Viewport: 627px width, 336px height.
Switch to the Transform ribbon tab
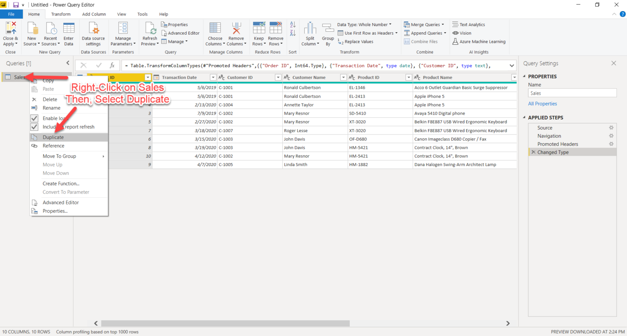click(61, 14)
